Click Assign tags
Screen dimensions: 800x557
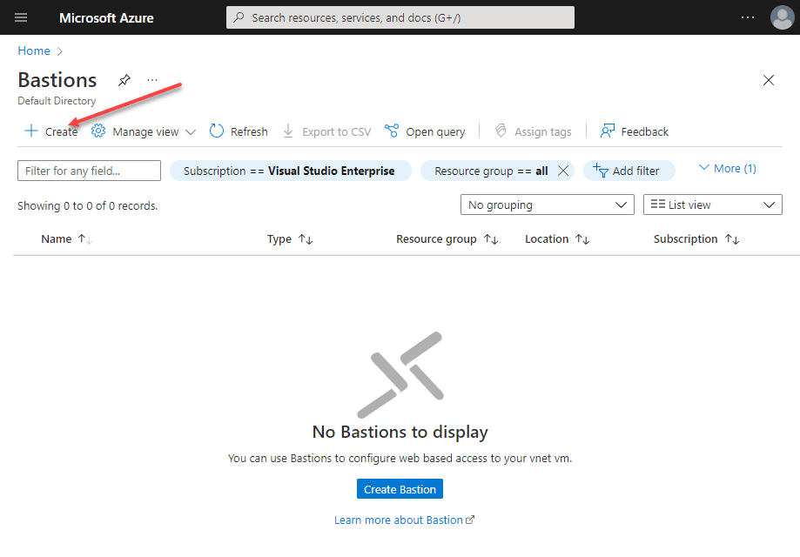(533, 131)
